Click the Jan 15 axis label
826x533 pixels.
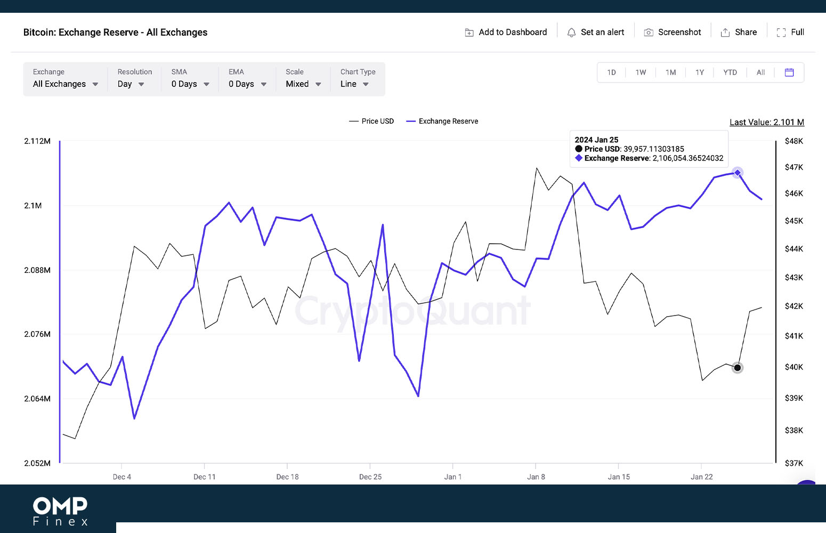[619, 477]
